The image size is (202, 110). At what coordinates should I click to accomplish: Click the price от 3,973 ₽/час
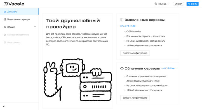128,26
